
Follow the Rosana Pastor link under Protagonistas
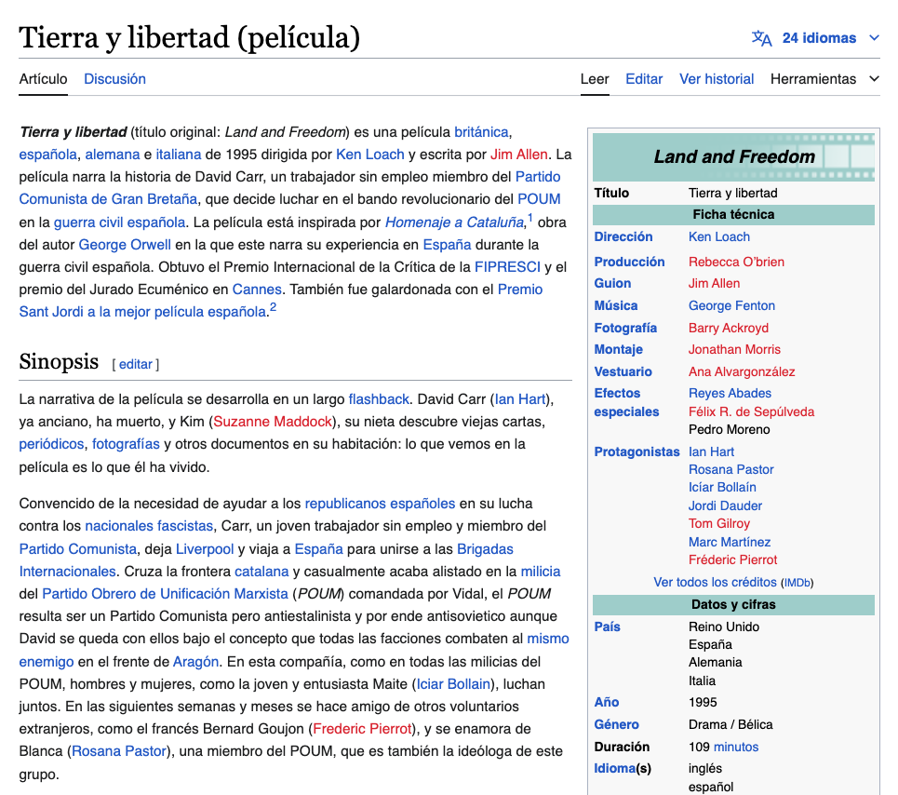(730, 470)
